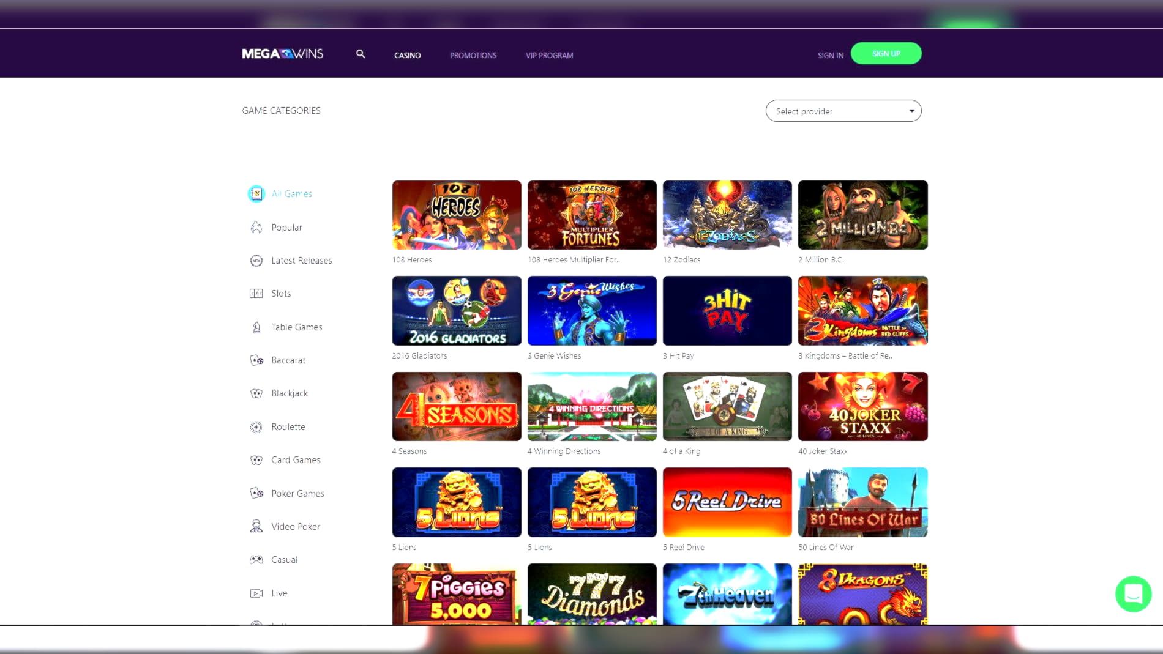Screen dimensions: 1163x654
Task: Open the 3 Kingdoms Battle thumbnail
Action: pyautogui.click(x=862, y=311)
